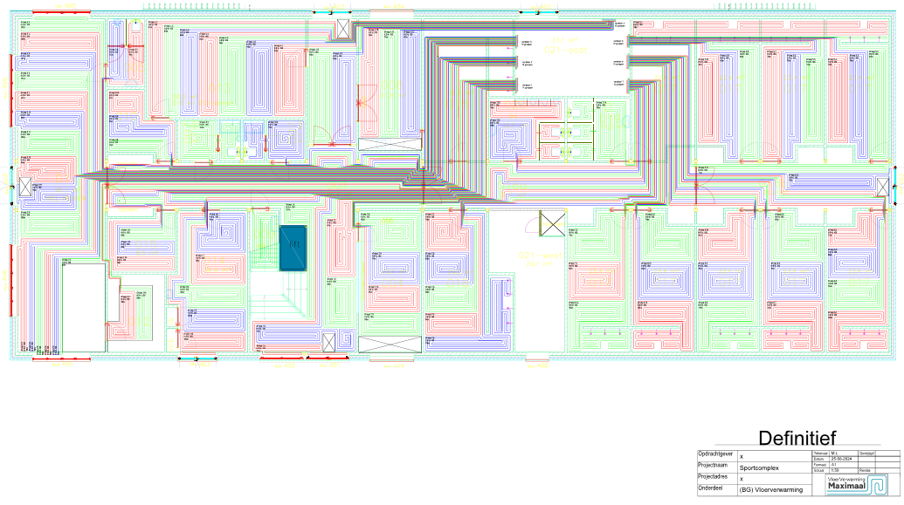Click the crossed square symbol at the far left wall
The image size is (904, 505).
25,186
